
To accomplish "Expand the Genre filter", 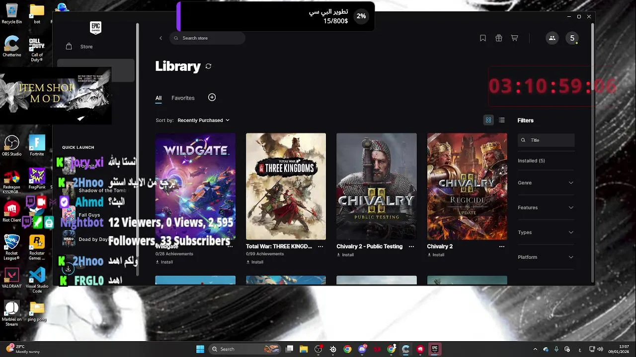I will pos(546,183).
